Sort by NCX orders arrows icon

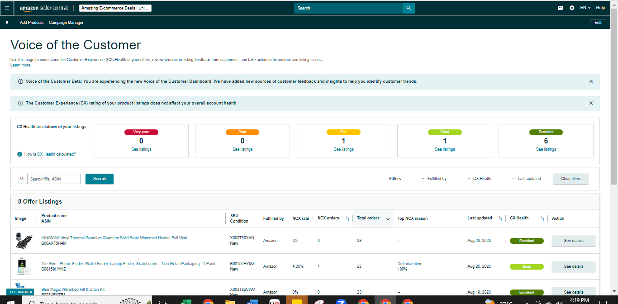point(347,218)
